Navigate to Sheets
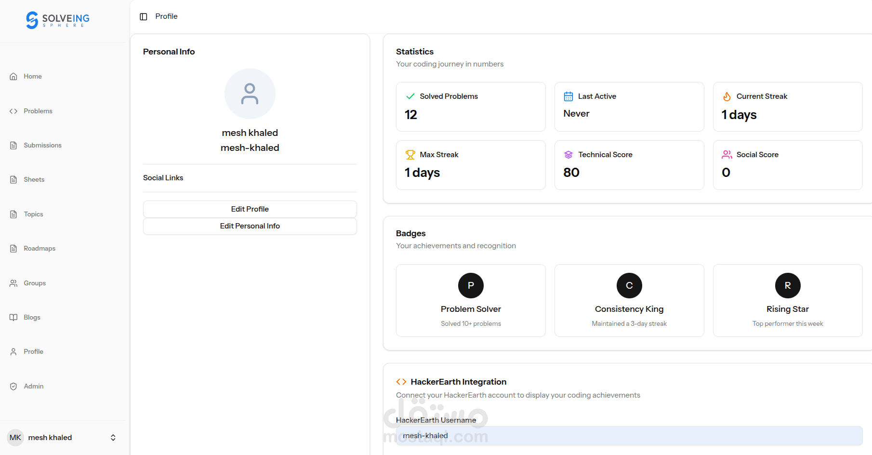Viewport: 872px width, 455px height. tap(34, 179)
